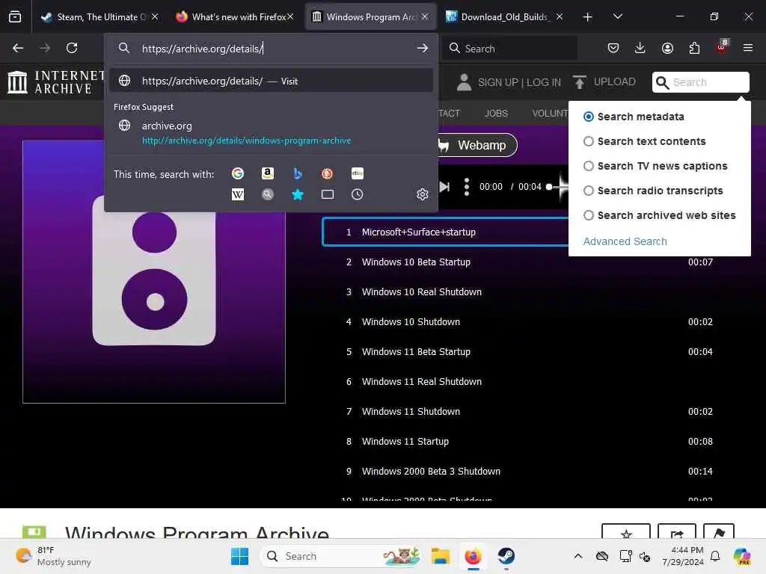This screenshot has height=574, width=766.
Task: Search this time with Google
Action: (238, 173)
